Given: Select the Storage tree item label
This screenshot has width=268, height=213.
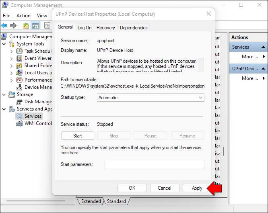Looking at the screenshot, I should 25,94.
